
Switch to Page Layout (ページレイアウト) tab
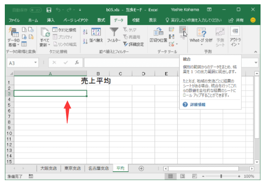coord(76,20)
